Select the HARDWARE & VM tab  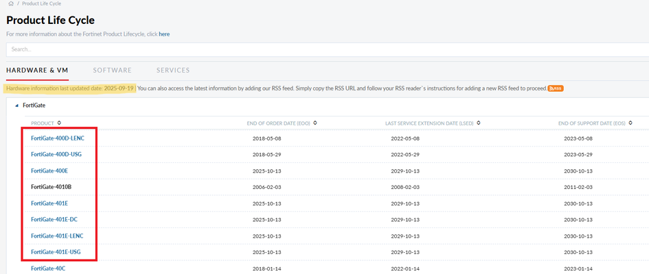coord(37,70)
